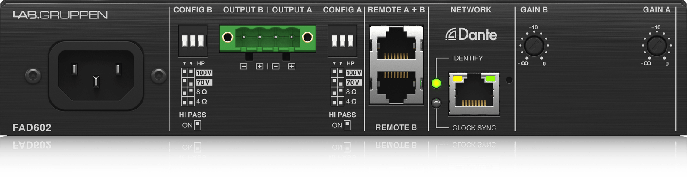Toggle the Config A DIP switches

pos(342,41)
